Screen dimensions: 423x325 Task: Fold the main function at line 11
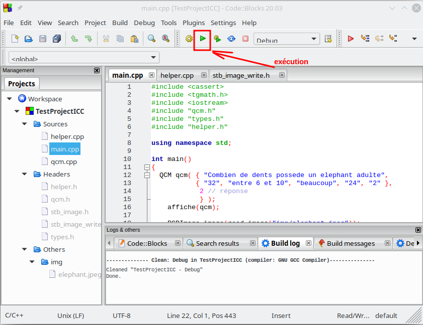coord(147,168)
